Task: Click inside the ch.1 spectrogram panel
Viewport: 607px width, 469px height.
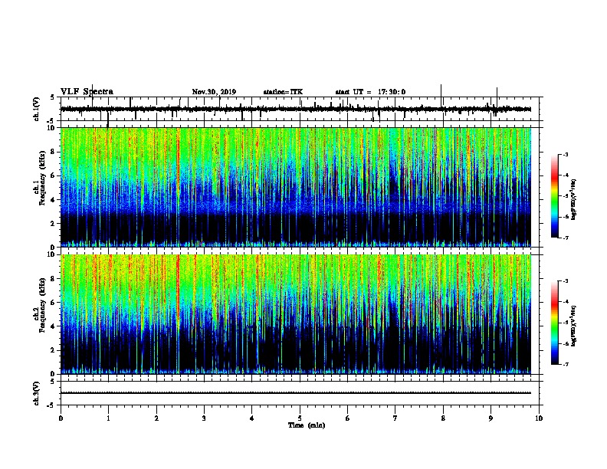Action: click(x=296, y=187)
